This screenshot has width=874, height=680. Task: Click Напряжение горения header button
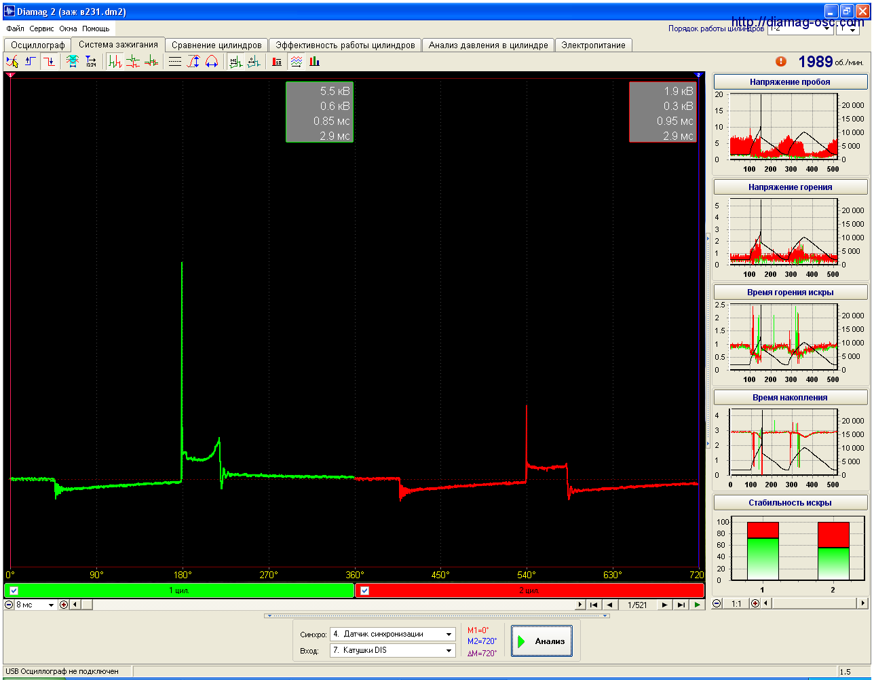pyautogui.click(x=790, y=187)
